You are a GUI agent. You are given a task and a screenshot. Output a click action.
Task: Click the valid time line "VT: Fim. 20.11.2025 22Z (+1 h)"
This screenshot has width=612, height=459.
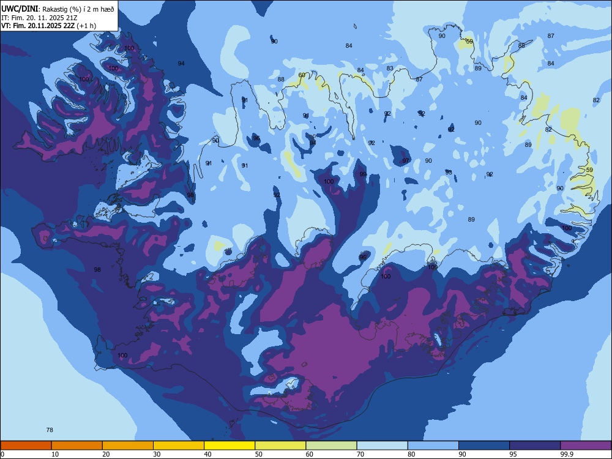point(49,26)
